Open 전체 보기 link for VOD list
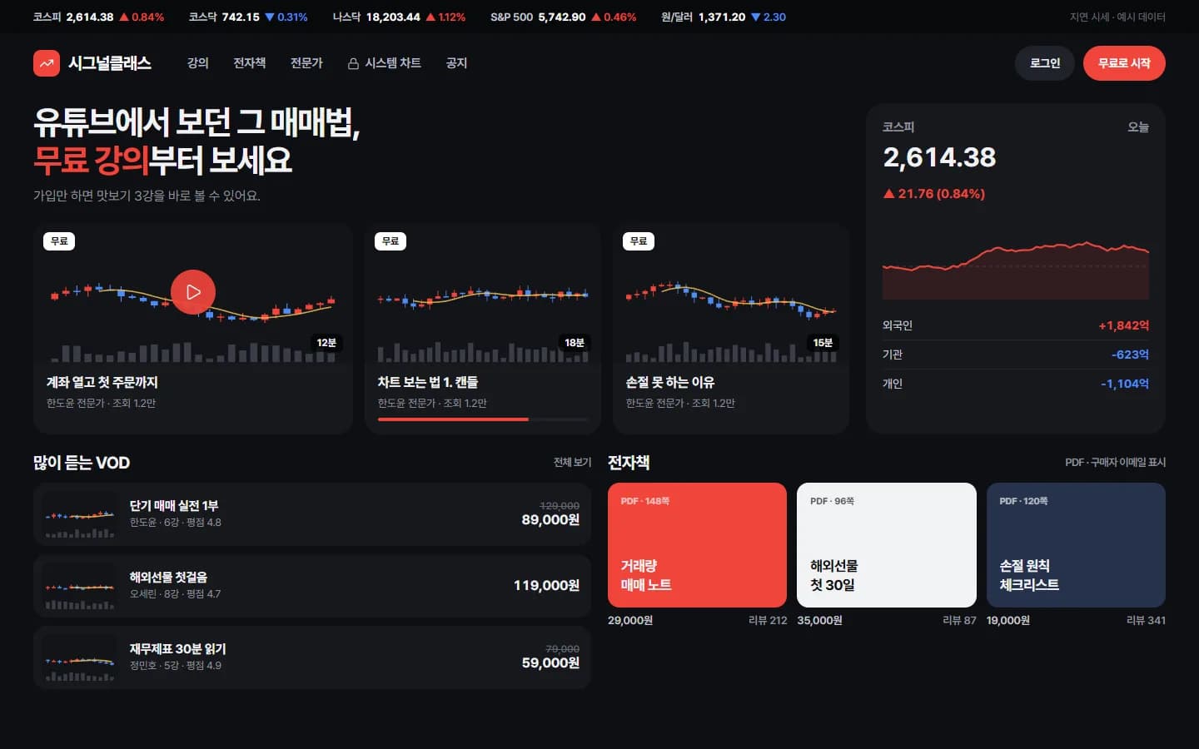Viewport: 1199px width, 749px height. point(572,462)
